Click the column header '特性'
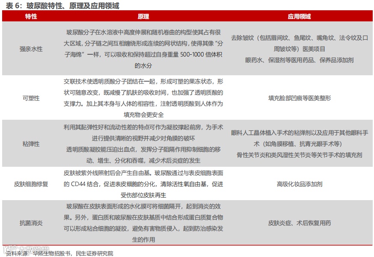Image resolution: width=374 pixels, height=257 pixels. pos(31,16)
